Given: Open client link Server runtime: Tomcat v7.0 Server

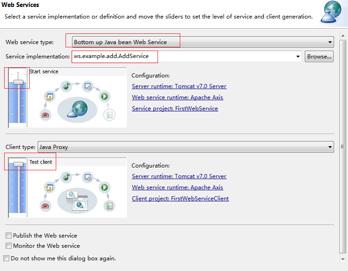Looking at the screenshot, I should click(x=179, y=176).
